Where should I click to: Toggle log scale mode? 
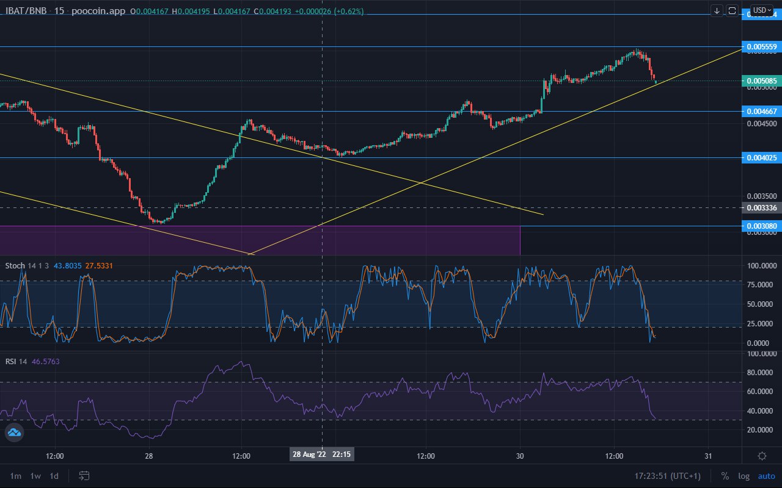744,476
